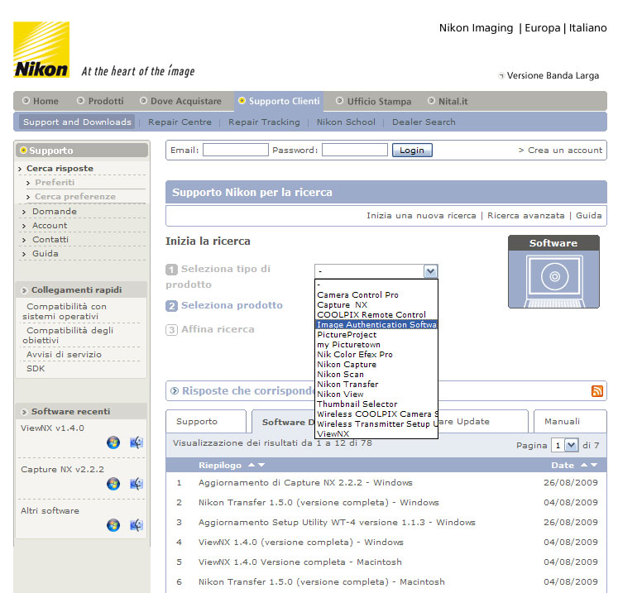
Task: Open Domande sidebar link
Action: [x=55, y=212]
